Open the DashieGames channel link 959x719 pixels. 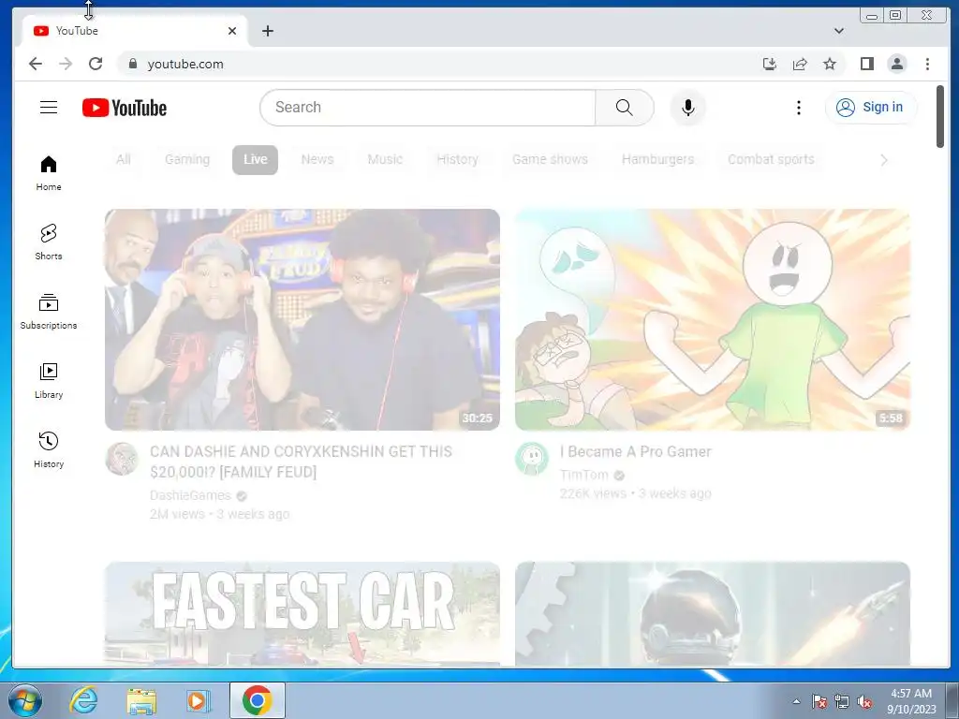pos(190,495)
